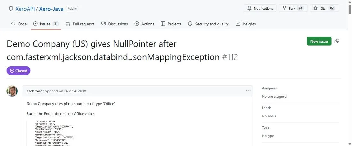Click the issue title text
Image resolution: width=352 pixels, height=146 pixels.
[113, 51]
